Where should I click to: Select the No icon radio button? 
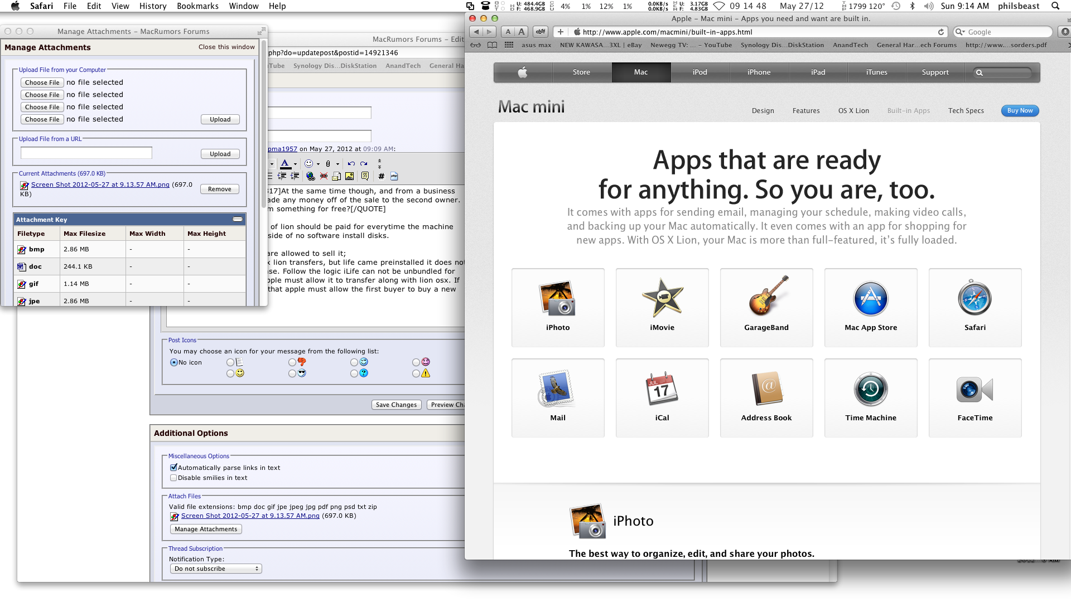coord(174,362)
